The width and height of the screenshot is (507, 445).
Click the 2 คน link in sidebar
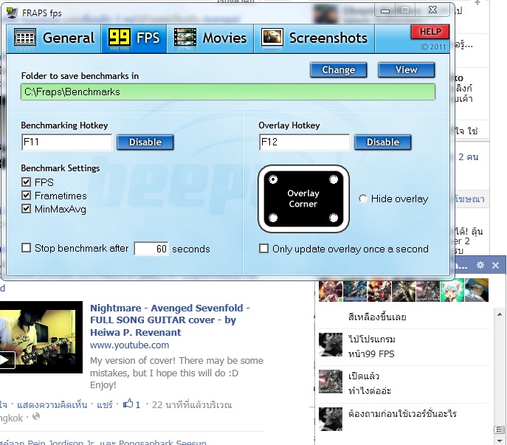click(468, 157)
